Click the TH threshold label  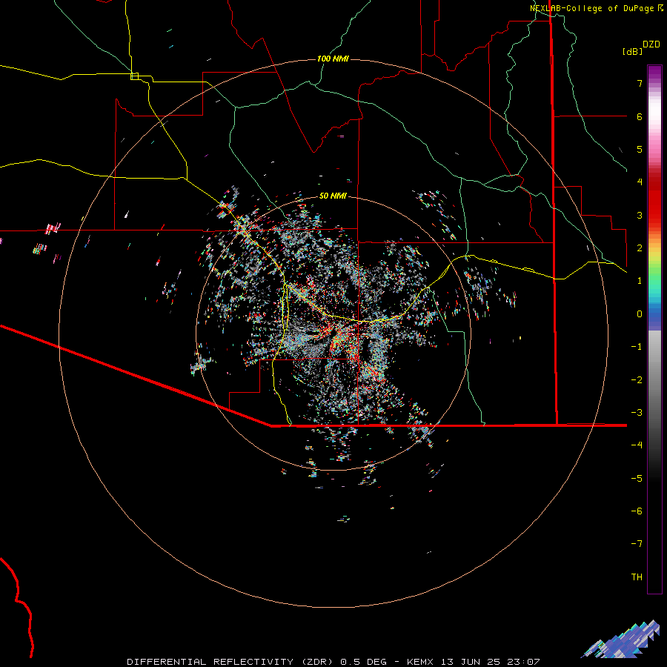click(637, 577)
